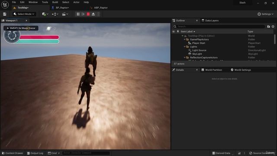277x156 pixels.
Task: Select the Outliner tab
Action: tap(180, 20)
